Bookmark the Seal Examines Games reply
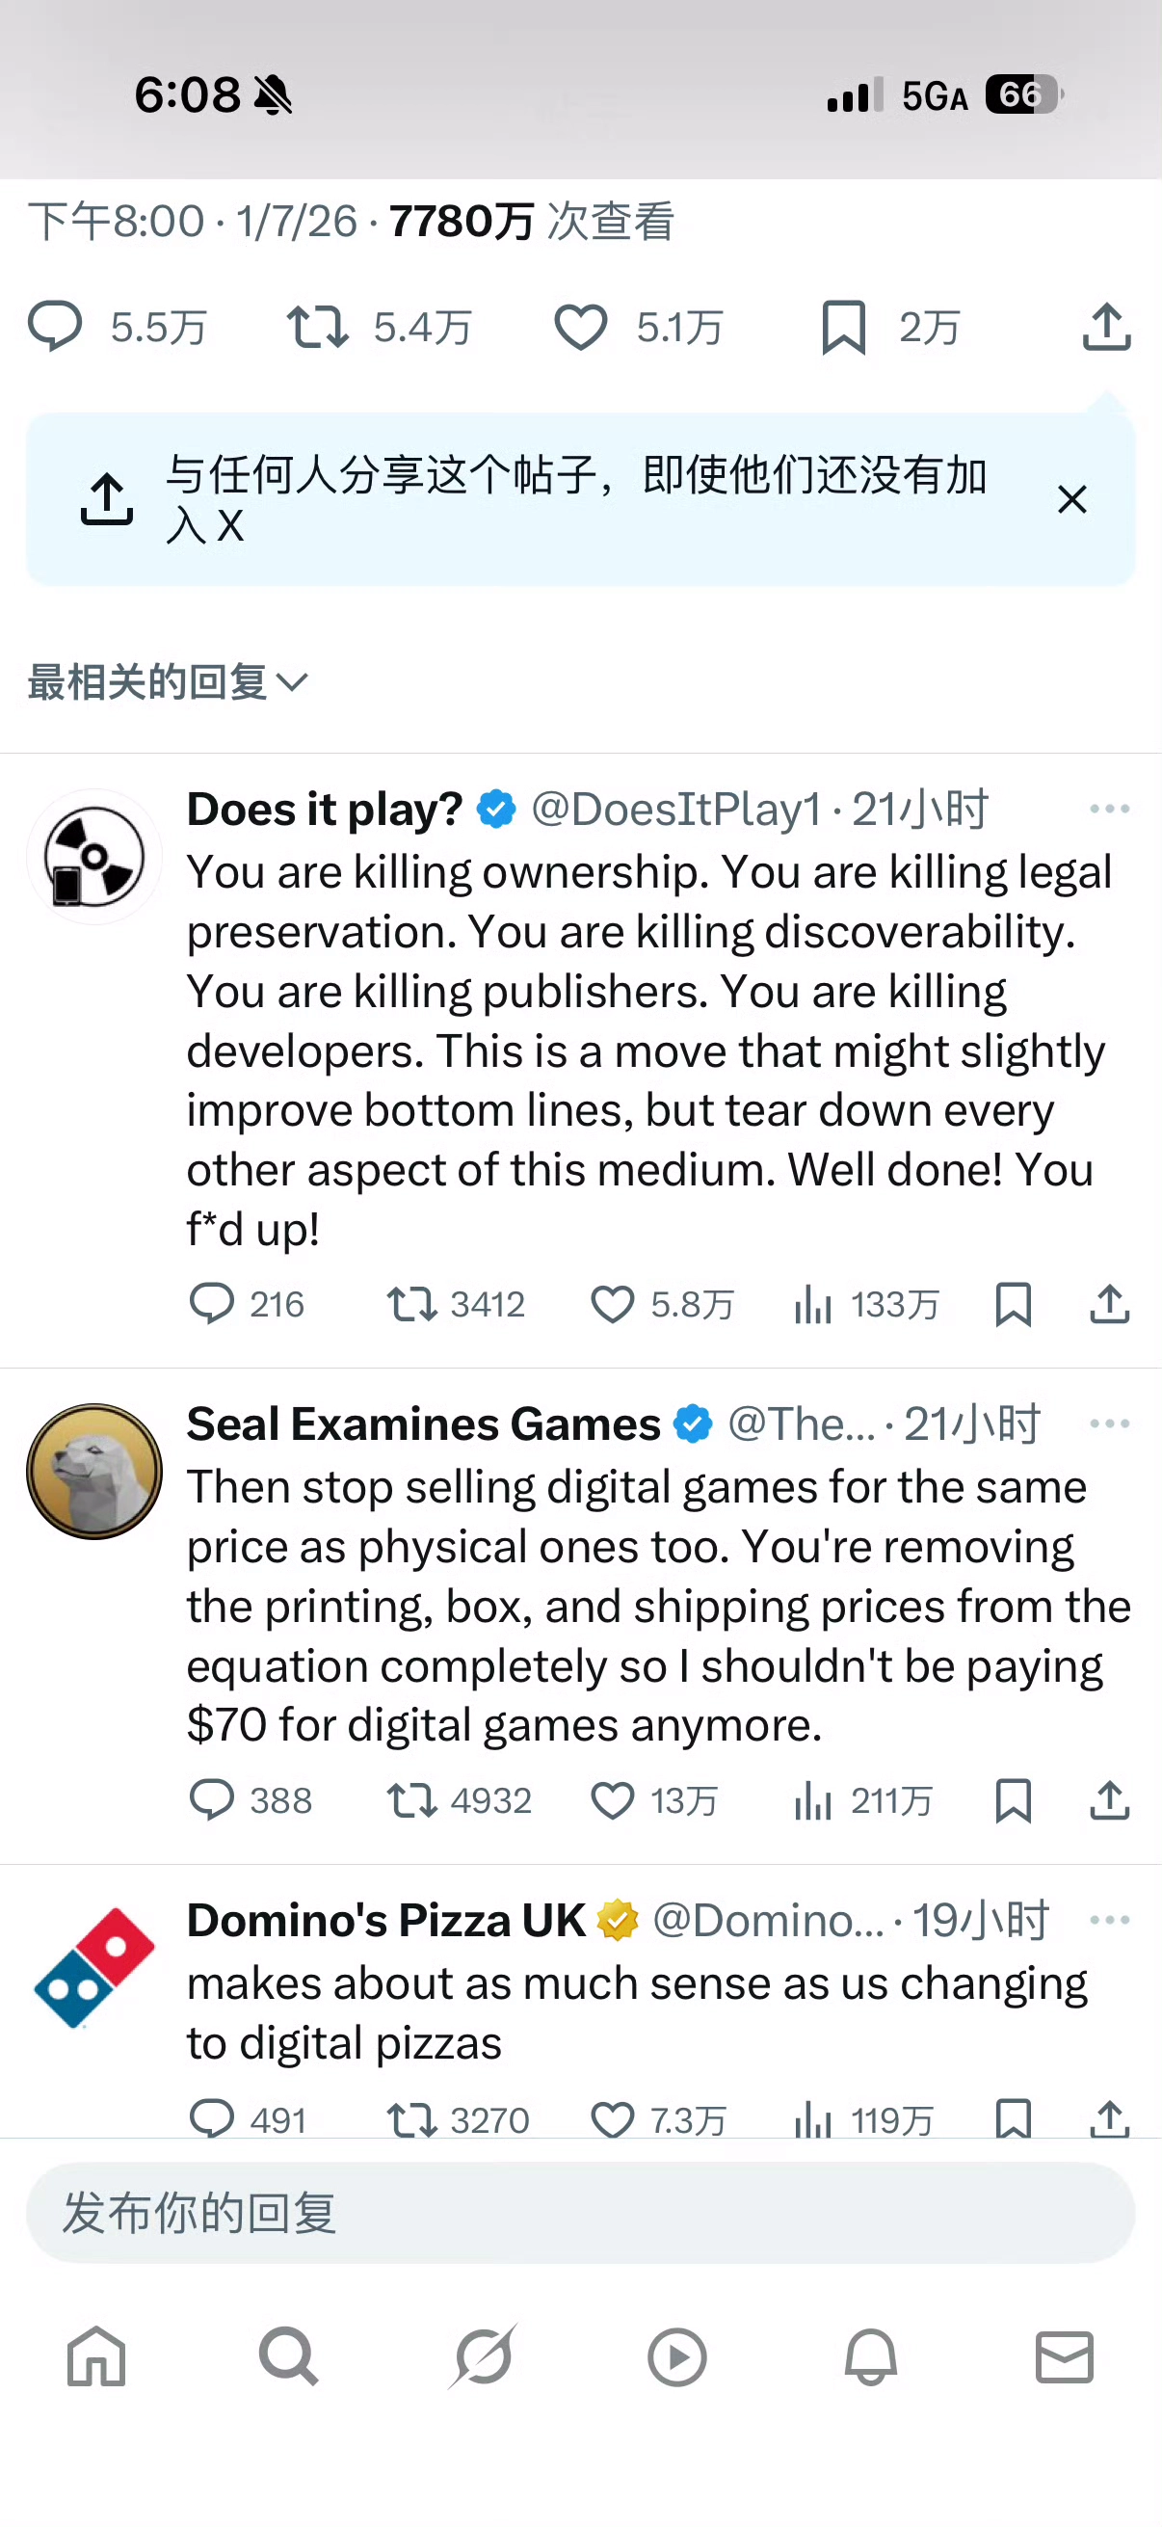This screenshot has width=1162, height=2527. tap(1013, 1800)
